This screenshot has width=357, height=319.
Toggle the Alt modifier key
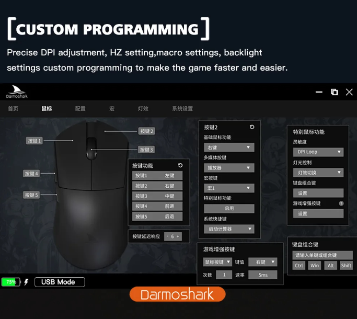(x=330, y=266)
